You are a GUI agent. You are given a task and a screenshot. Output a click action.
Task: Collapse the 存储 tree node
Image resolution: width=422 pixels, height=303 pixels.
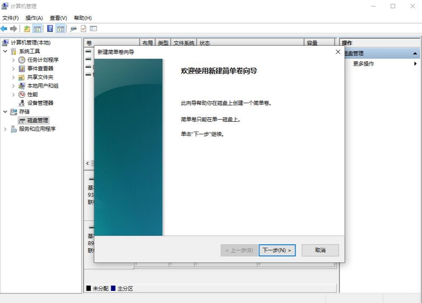[5, 111]
